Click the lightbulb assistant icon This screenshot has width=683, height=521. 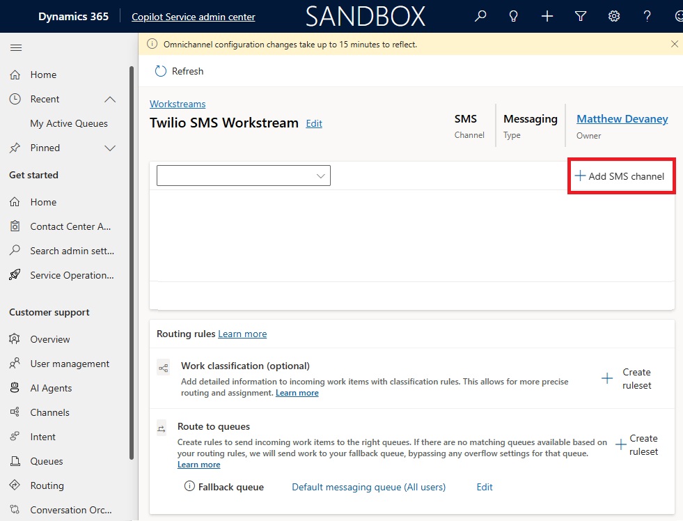514,17
